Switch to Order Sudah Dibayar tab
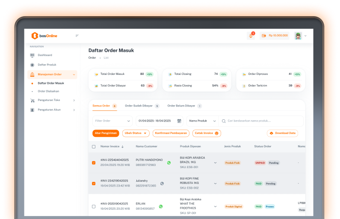340x219 pixels. [142, 106]
